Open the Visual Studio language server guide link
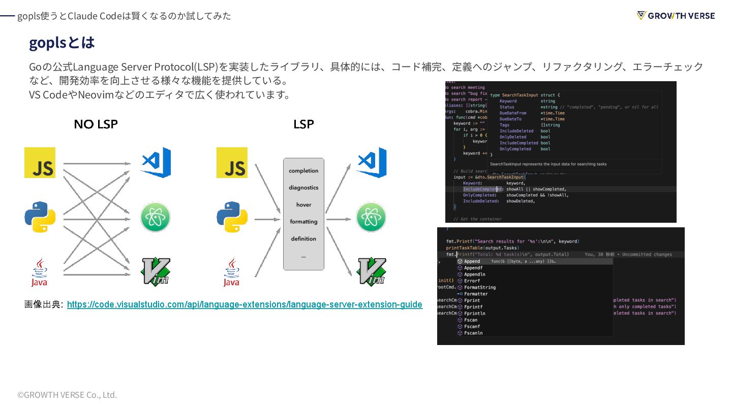732x411 pixels. click(x=245, y=304)
